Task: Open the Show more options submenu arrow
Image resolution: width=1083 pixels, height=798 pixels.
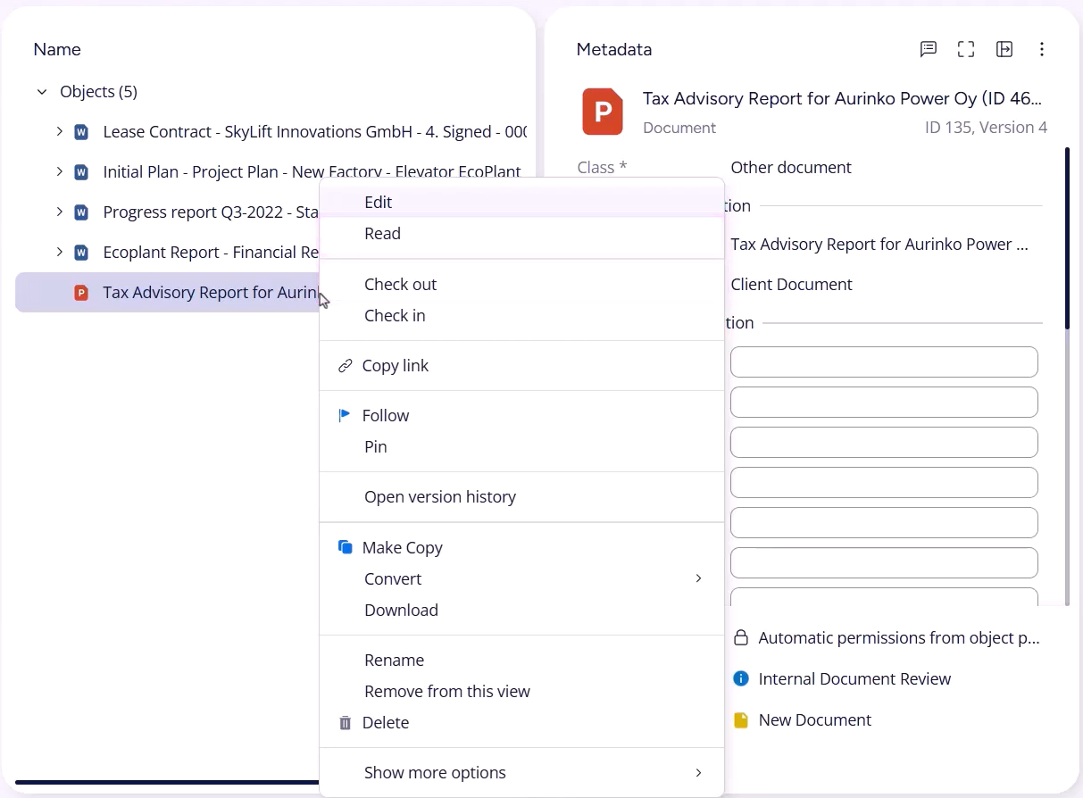Action: [698, 772]
